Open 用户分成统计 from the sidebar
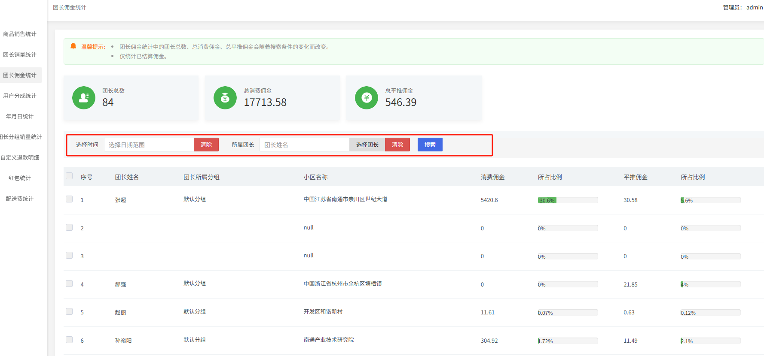The width and height of the screenshot is (764, 356). pos(20,96)
